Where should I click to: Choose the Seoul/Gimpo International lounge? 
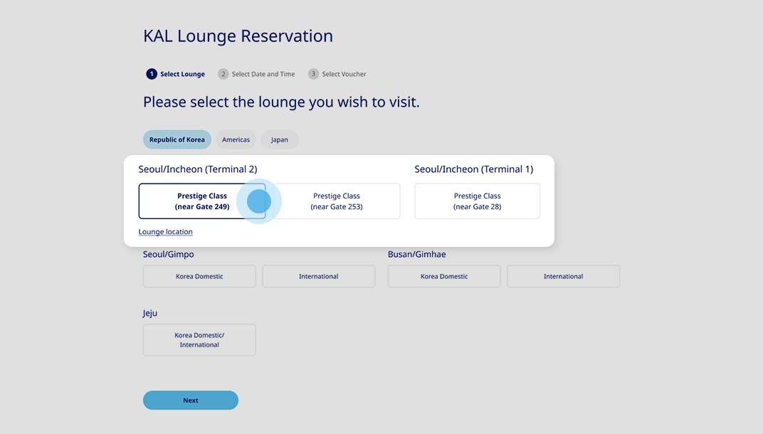coord(318,276)
